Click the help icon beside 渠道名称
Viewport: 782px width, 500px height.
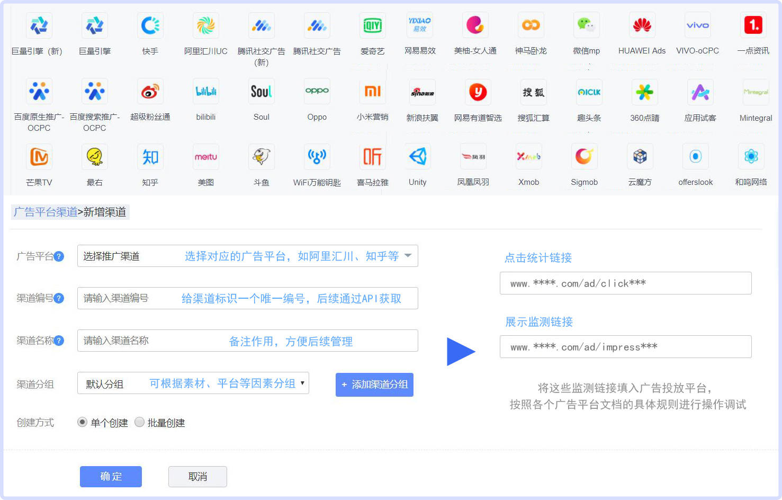point(59,341)
